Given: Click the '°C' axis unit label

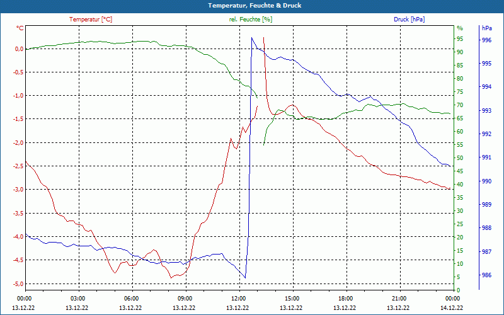Looking at the screenshot, I should click(x=20, y=28).
